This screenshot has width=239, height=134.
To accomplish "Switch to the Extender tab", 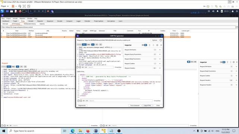I will [87, 21].
